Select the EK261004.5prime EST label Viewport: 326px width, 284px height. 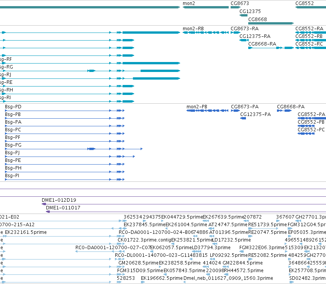pos(186,225)
